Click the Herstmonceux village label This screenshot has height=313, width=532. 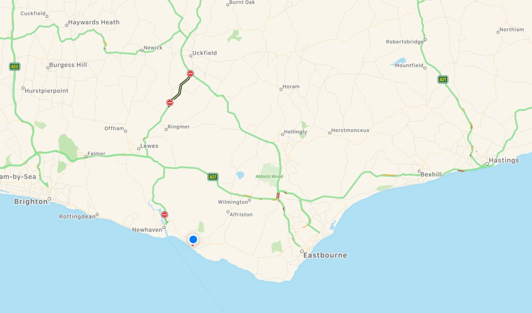tap(350, 130)
